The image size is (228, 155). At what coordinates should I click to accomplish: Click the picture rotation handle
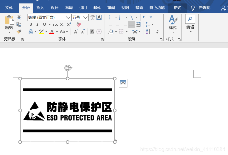(68, 68)
